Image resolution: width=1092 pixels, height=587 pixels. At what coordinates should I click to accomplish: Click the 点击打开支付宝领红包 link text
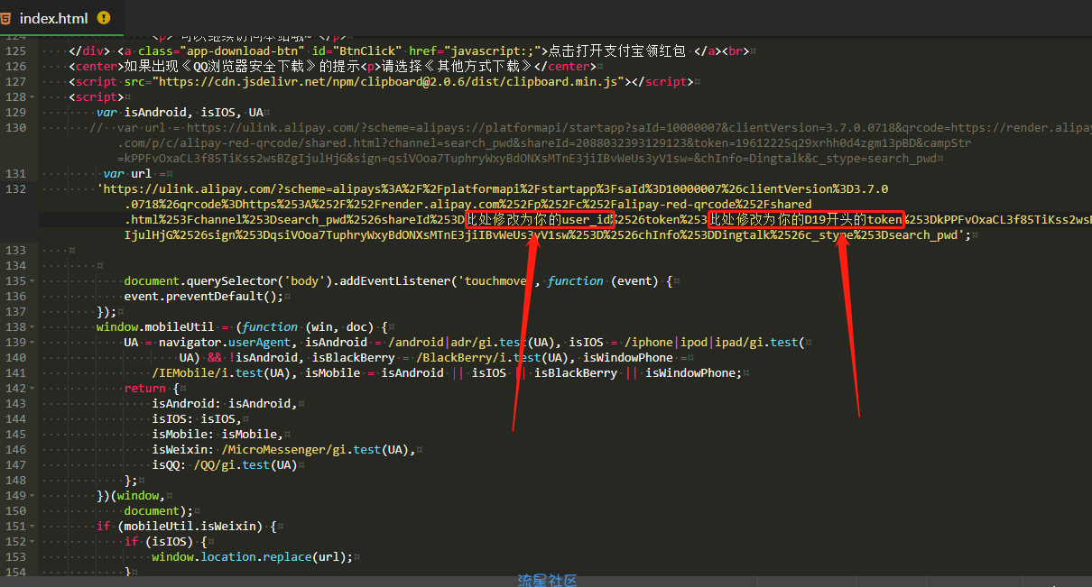(x=617, y=51)
